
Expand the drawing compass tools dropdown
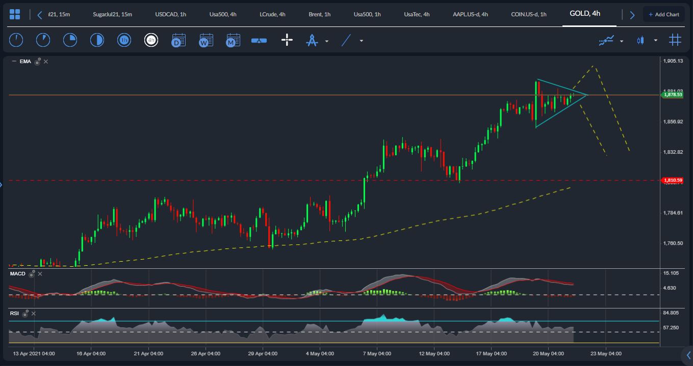pos(326,41)
